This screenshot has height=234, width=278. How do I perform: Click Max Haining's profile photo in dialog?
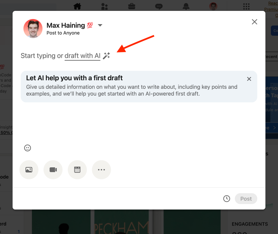33,29
